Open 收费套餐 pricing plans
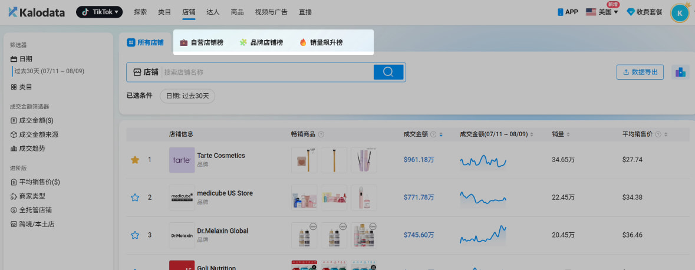Image resolution: width=695 pixels, height=270 pixels. coord(644,12)
